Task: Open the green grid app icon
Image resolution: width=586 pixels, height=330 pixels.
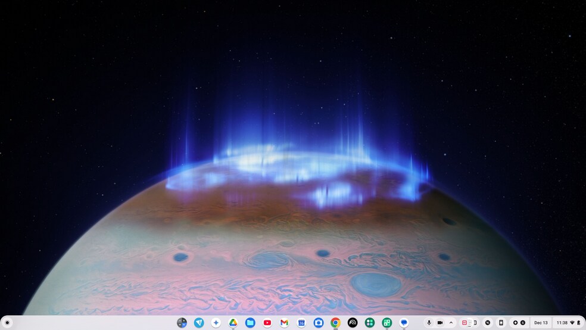Action: pos(387,322)
